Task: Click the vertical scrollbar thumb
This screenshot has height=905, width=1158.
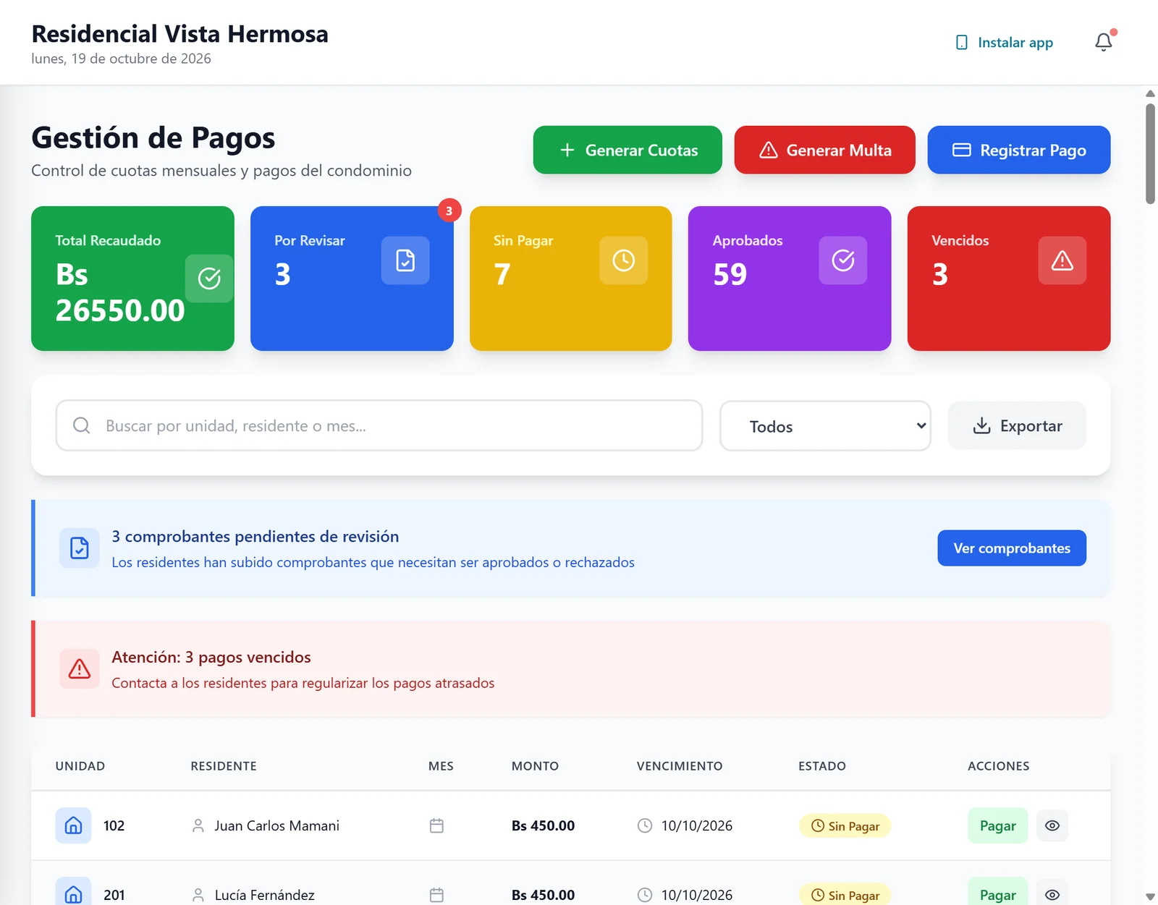Action: [1150, 153]
